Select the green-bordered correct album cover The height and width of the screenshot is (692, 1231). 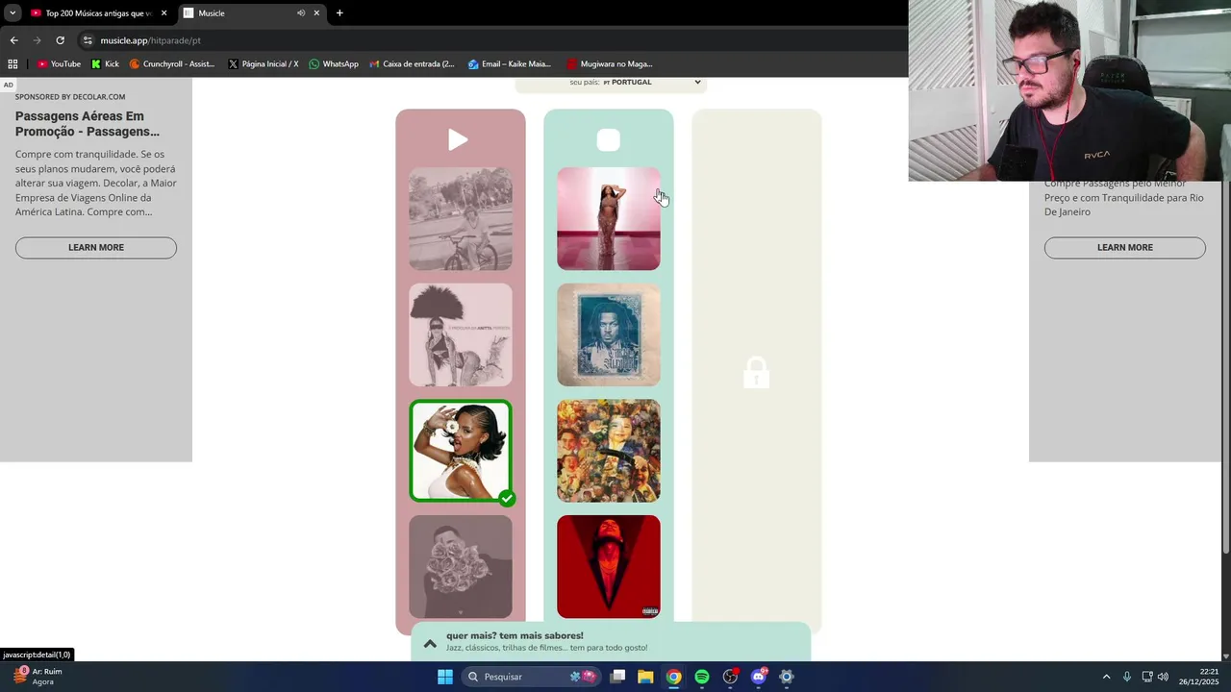[461, 451]
